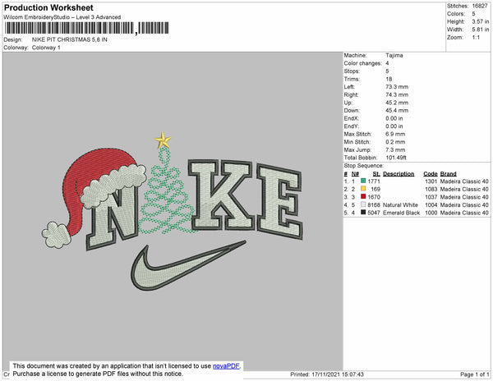Click 'Natural White' description text
This screenshot has height=381, width=493.
tap(400, 204)
